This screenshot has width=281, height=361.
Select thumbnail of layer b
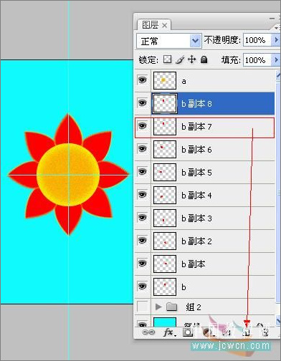pyautogui.click(x=165, y=287)
